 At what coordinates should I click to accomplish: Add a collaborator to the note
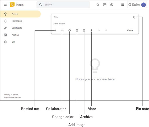(62, 30)
